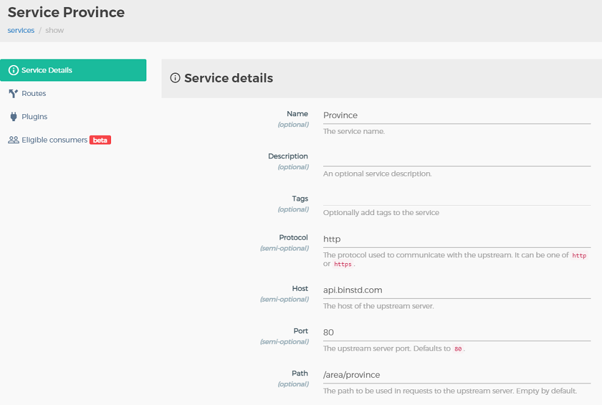Viewport: 602px width, 405px height.
Task: Edit the Protocol field showing http
Action: [456, 239]
